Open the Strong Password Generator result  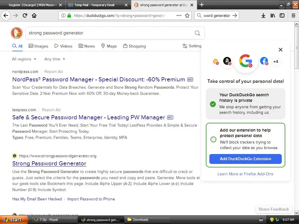[x=49, y=163]
